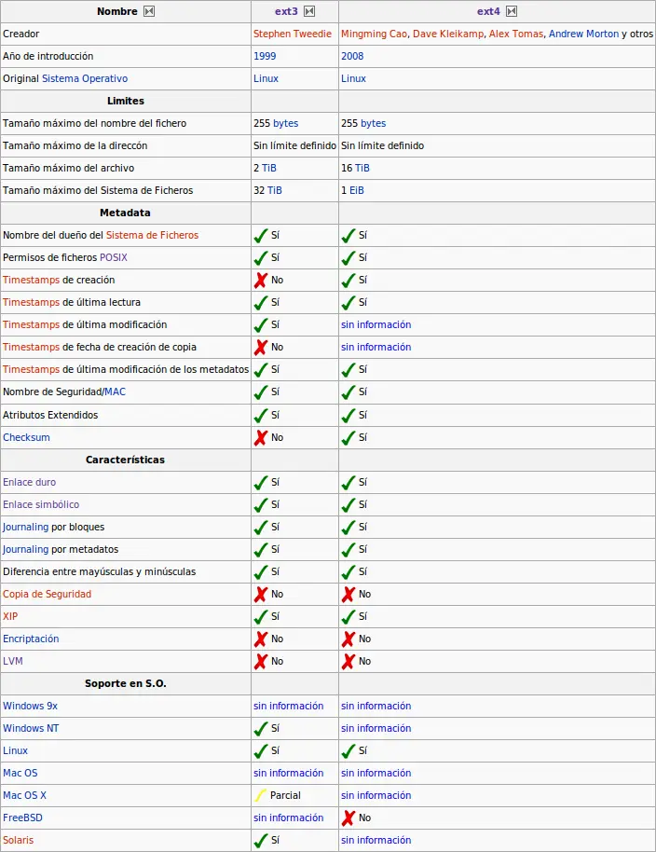Click the sort icon next to Nombre
This screenshot has width=656, height=852.
[149, 11]
